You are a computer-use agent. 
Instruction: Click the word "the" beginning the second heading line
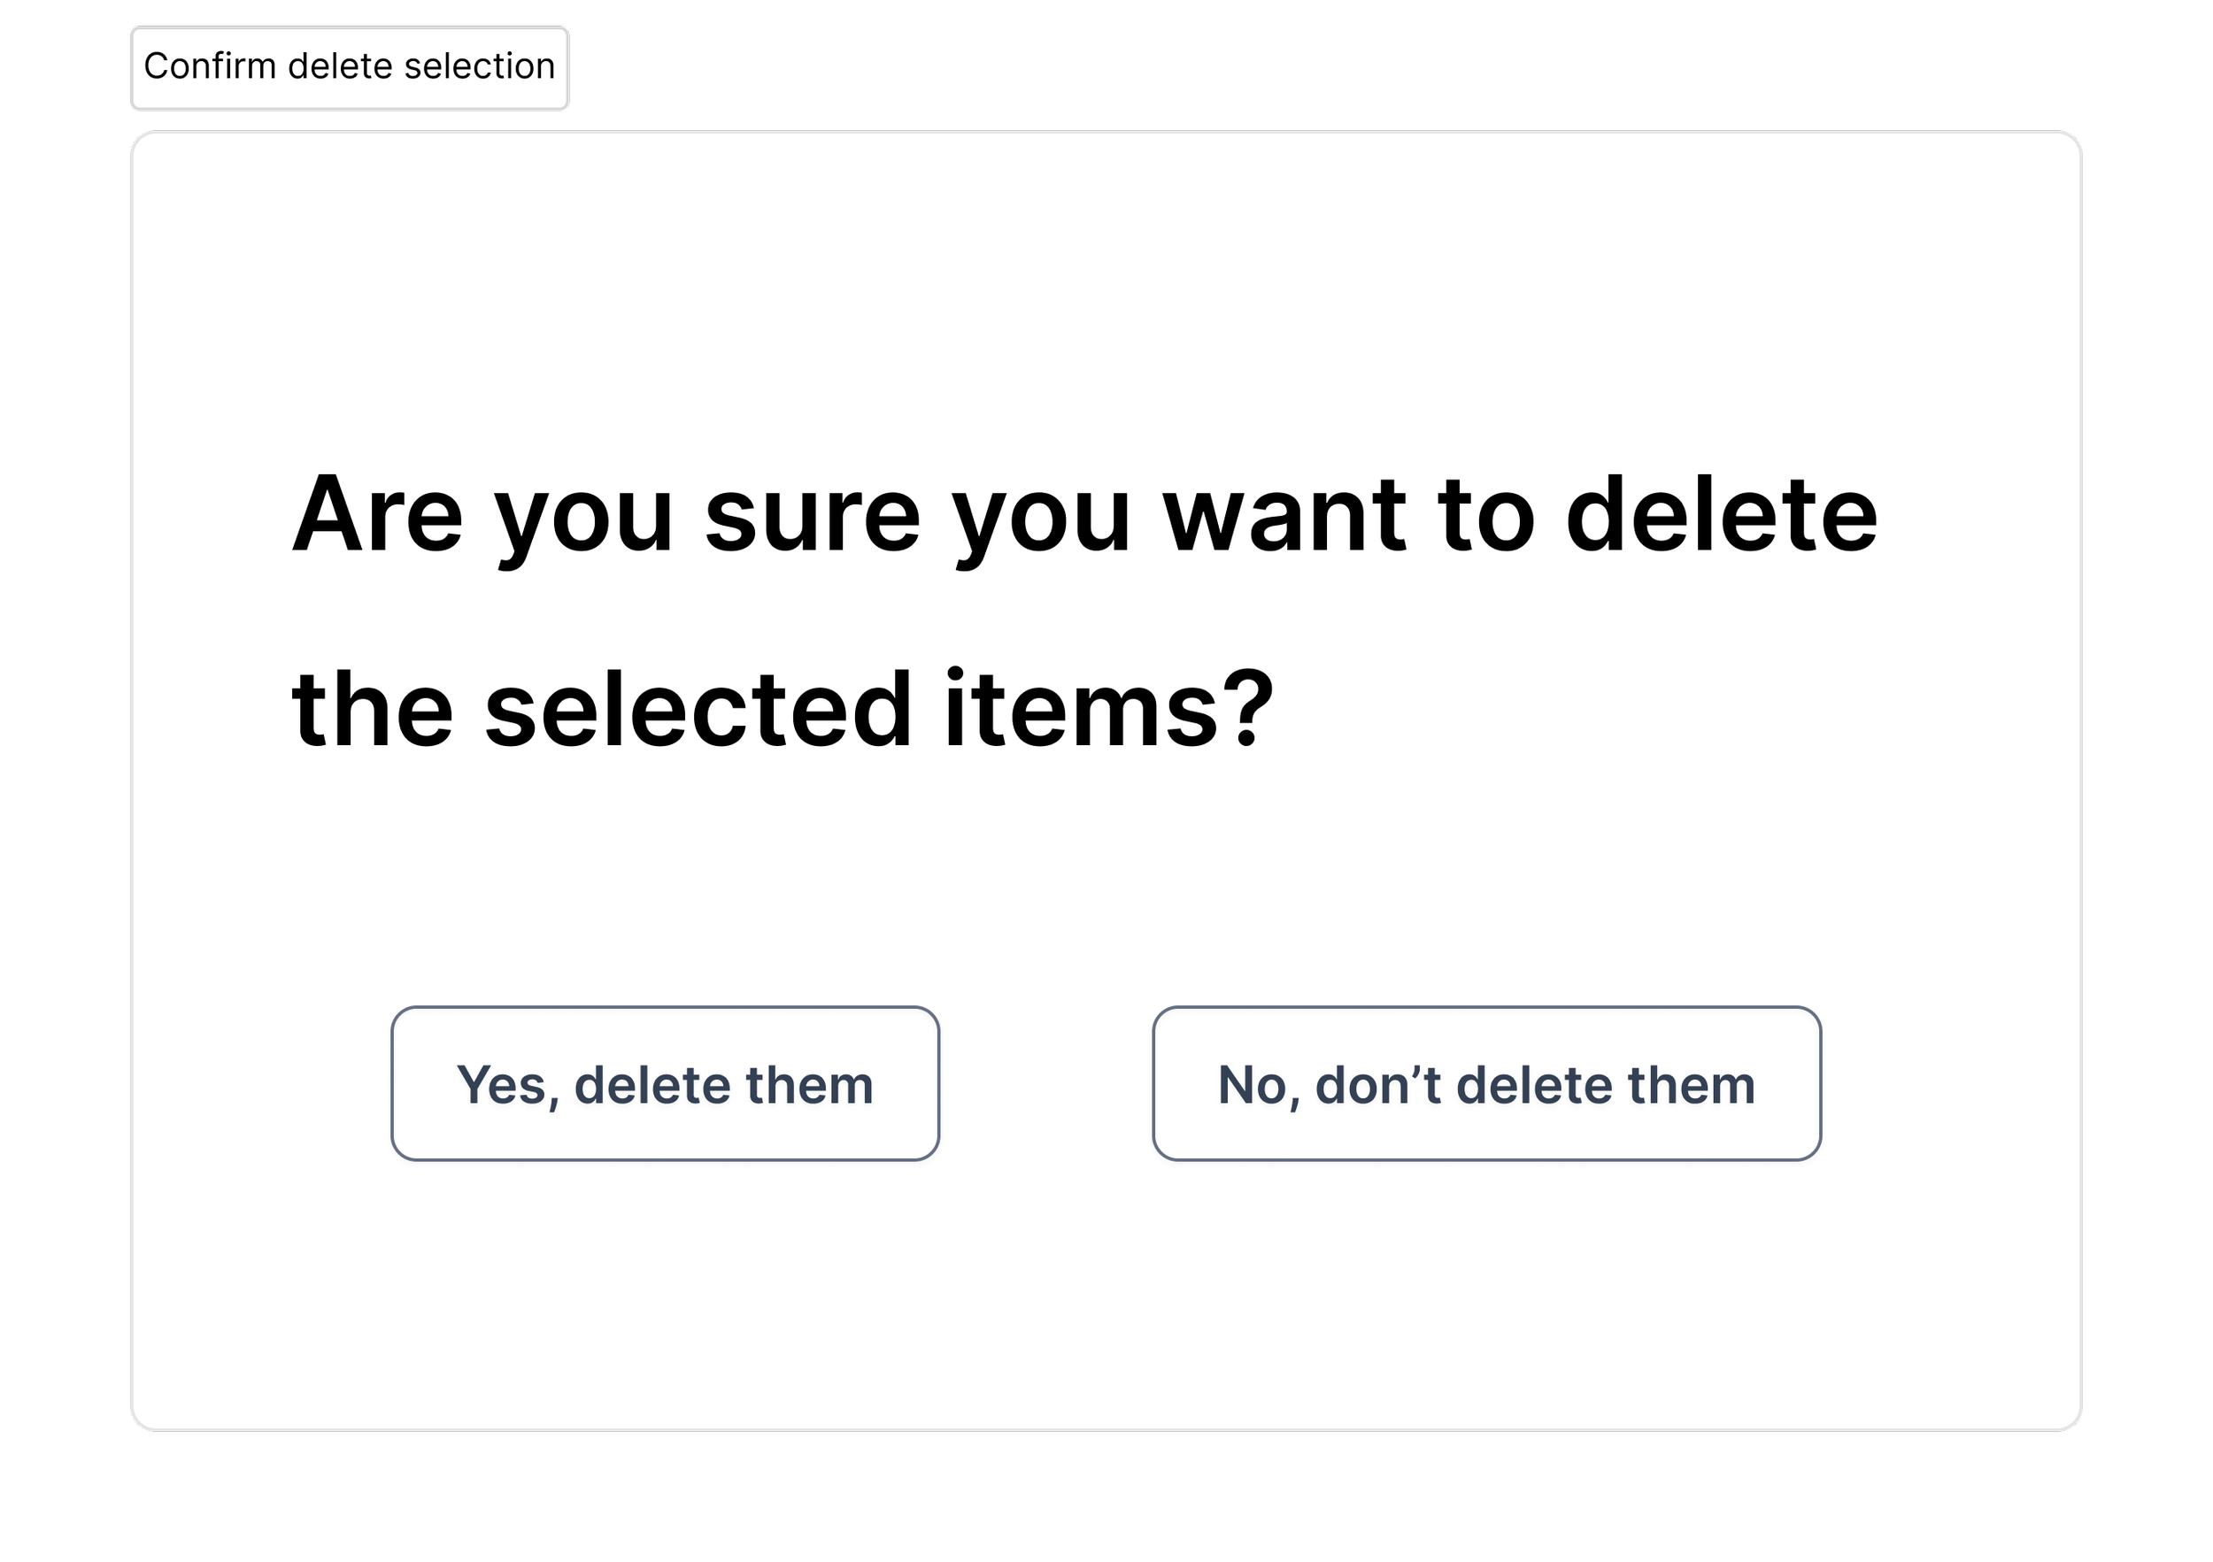(x=372, y=709)
